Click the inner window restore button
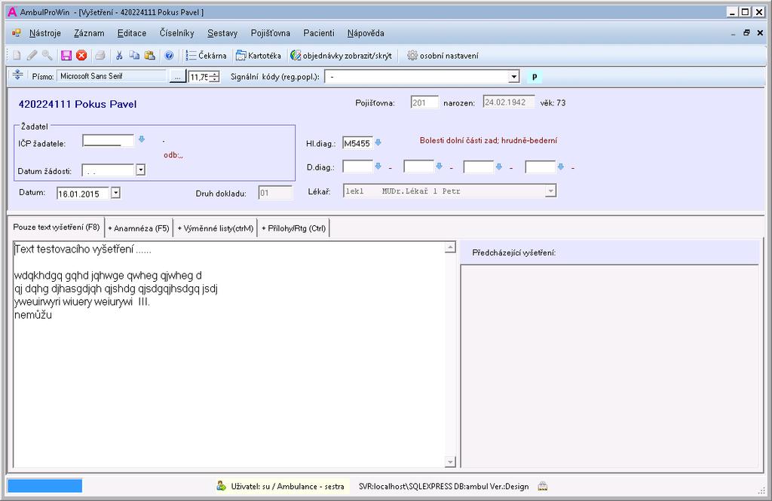The image size is (772, 501). pos(746,32)
